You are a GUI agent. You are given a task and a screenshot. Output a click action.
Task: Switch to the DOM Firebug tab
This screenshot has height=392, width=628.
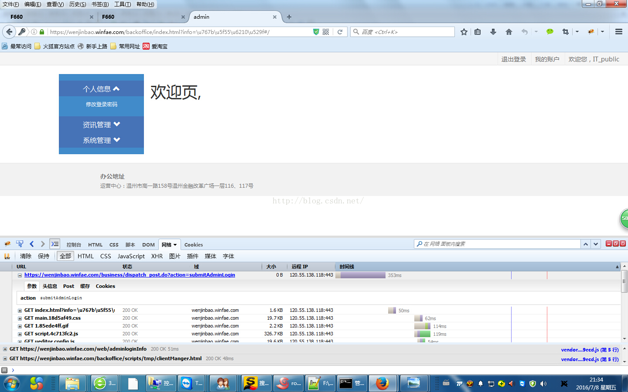pyautogui.click(x=148, y=245)
